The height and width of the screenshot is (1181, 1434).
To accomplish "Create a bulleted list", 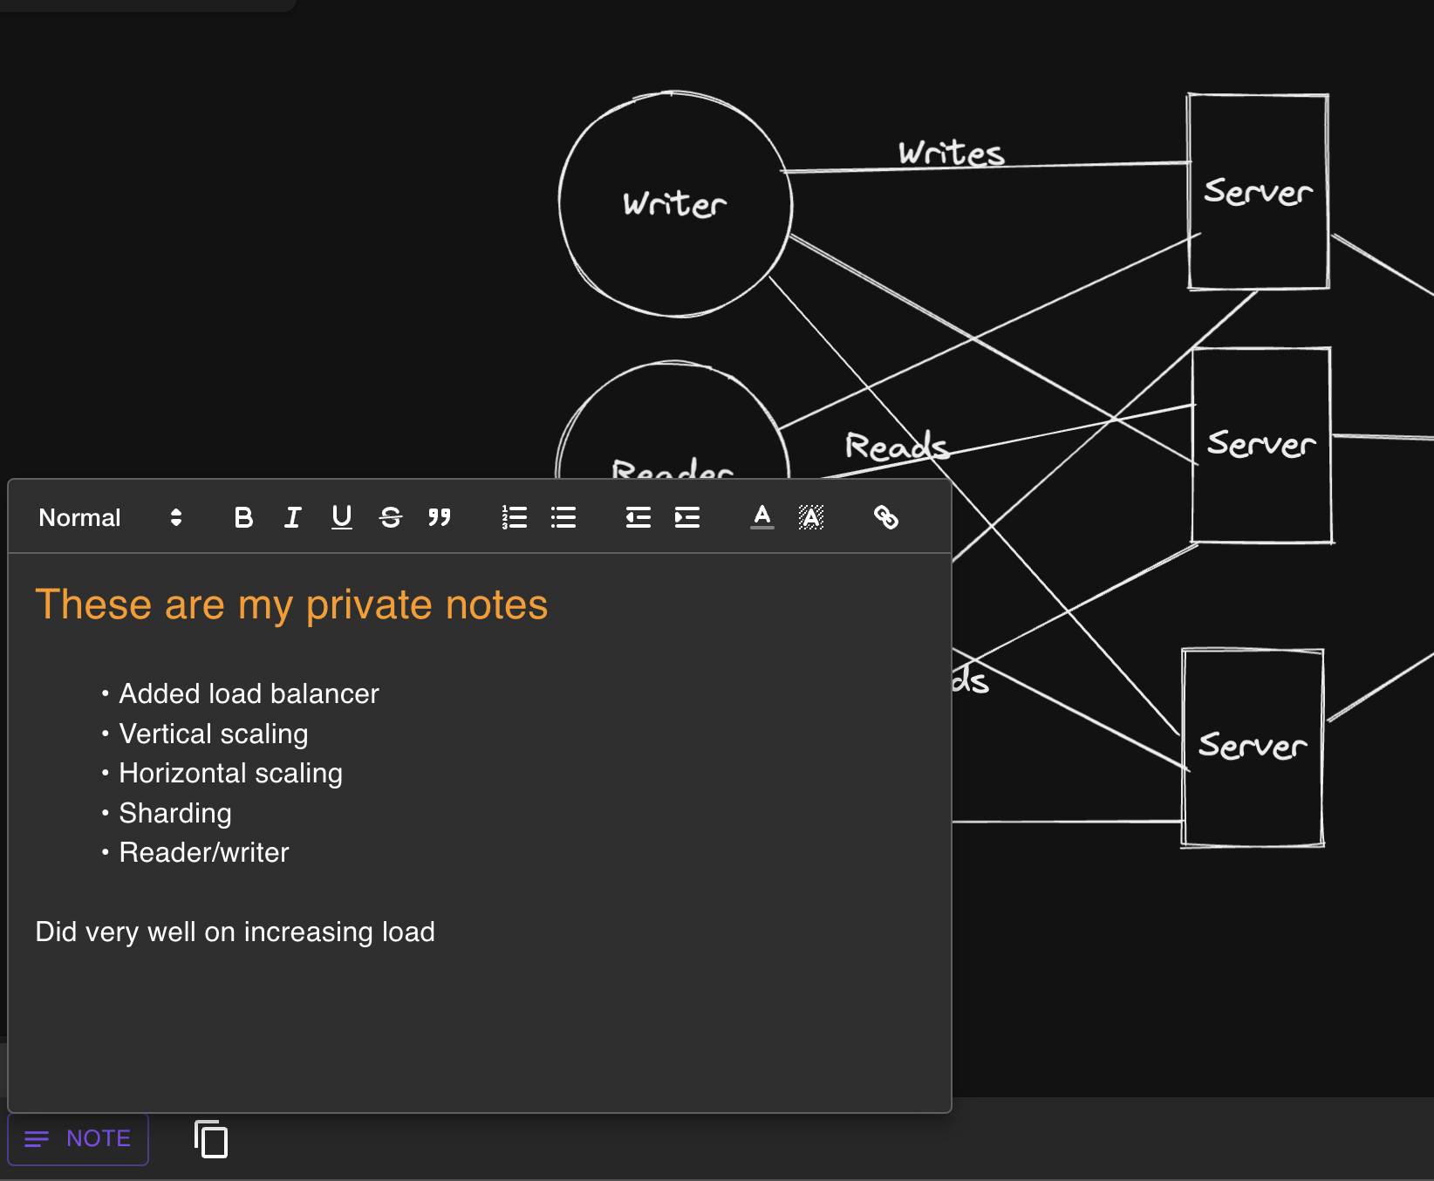I will [563, 517].
